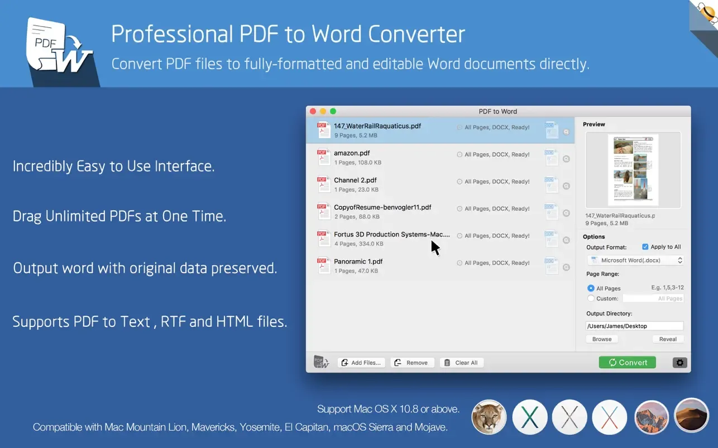The height and width of the screenshot is (448, 718).
Task: Open settings gear next to Convert
Action: [679, 363]
